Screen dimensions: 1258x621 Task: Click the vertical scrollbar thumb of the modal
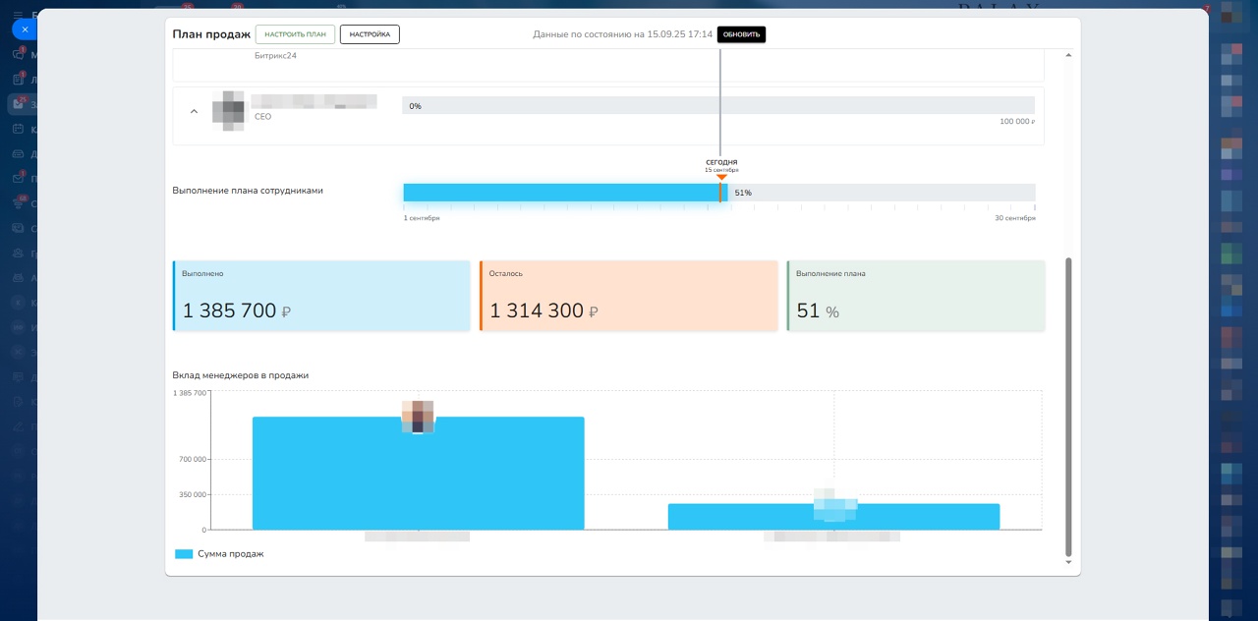click(x=1068, y=407)
